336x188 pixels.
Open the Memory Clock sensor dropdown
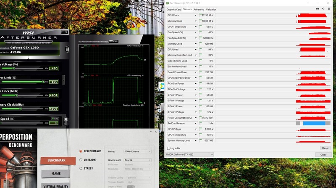pos(195,21)
